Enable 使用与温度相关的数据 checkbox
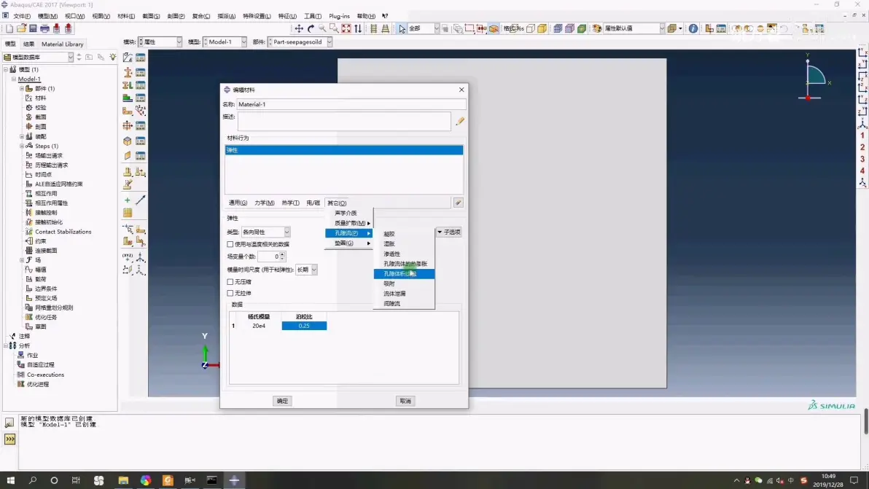The image size is (869, 489). point(230,244)
